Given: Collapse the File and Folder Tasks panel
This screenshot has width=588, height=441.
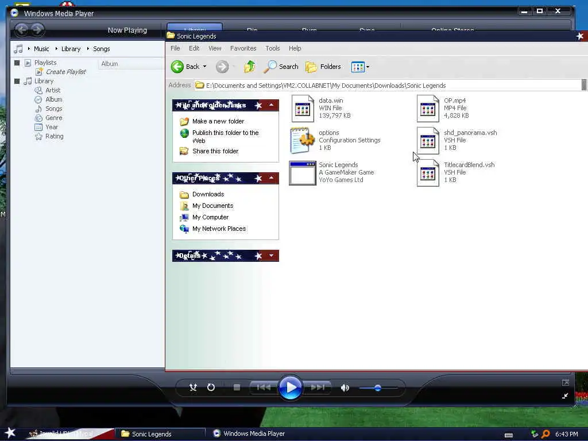Looking at the screenshot, I should click(271, 106).
